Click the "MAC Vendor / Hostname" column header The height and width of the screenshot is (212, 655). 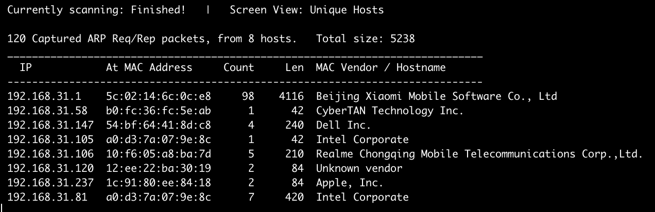pos(381,67)
